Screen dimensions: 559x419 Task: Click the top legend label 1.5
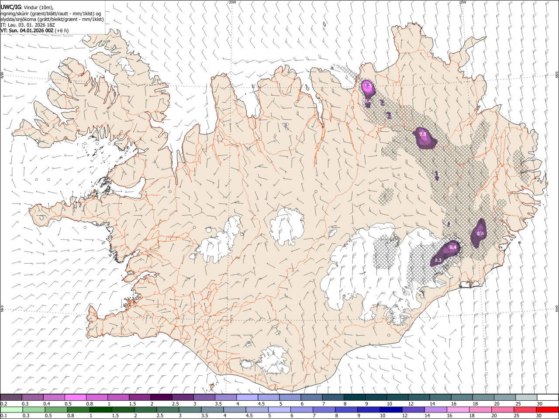[132, 404]
